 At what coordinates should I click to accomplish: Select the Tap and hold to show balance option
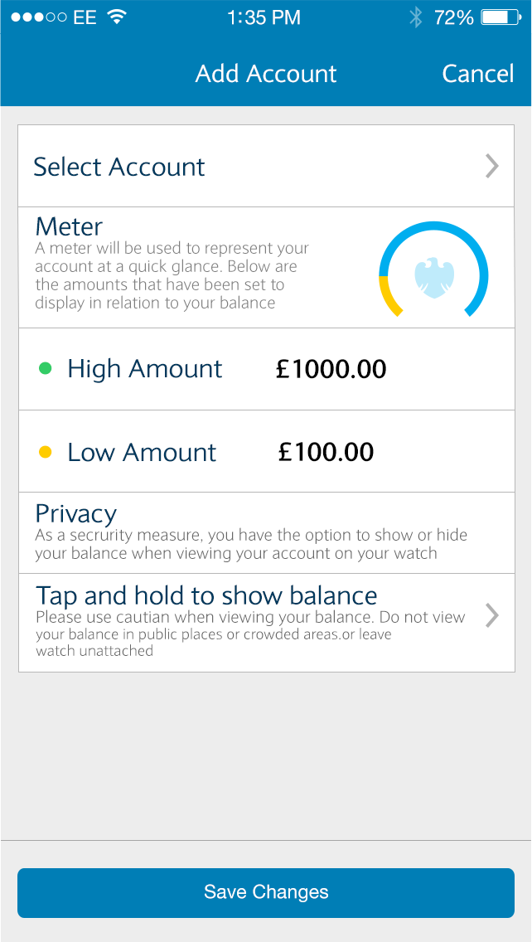(x=207, y=596)
